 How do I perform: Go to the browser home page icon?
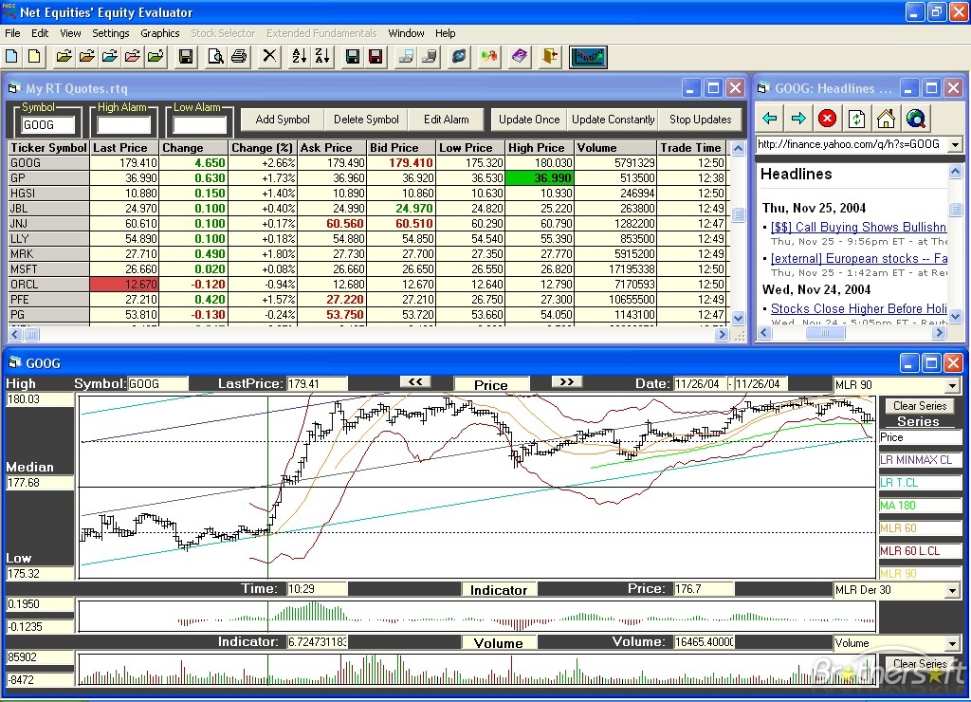tap(886, 119)
